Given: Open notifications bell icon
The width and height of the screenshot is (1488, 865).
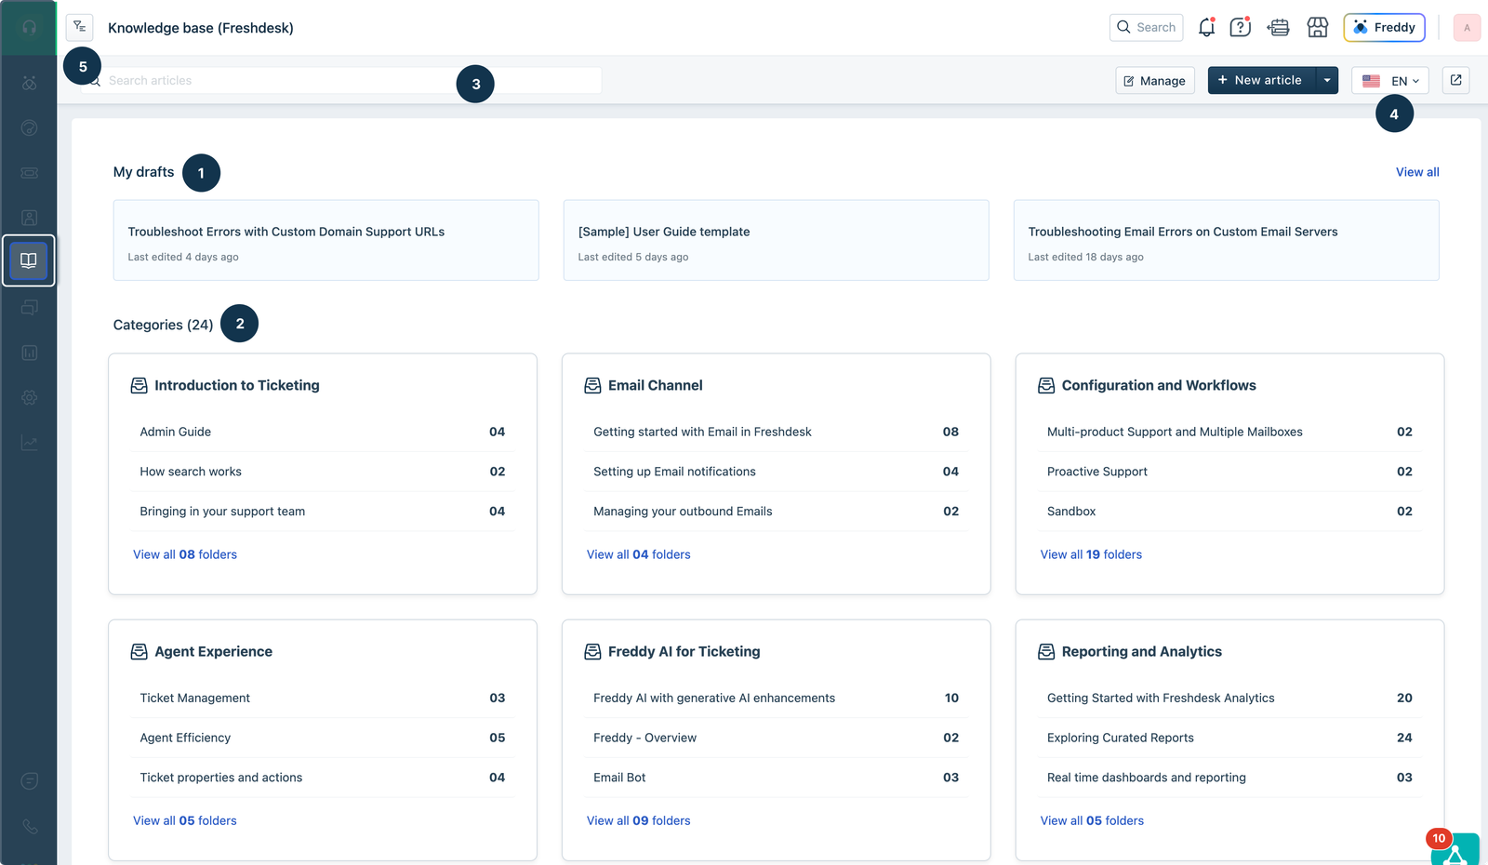Looking at the screenshot, I should pyautogui.click(x=1206, y=28).
